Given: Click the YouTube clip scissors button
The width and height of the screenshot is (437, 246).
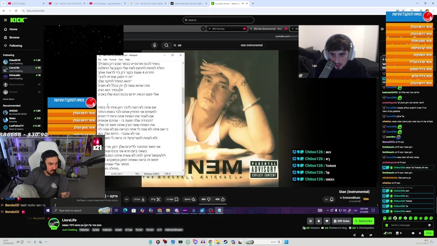Looking at the screenshot, I should tap(156, 199).
